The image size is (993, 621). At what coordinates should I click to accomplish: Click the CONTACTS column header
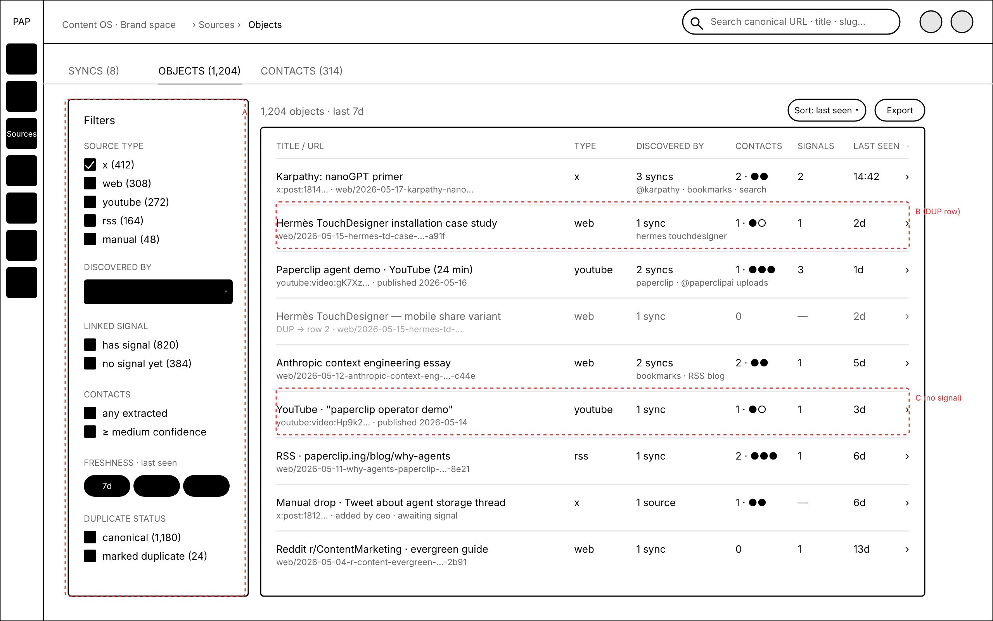click(758, 146)
